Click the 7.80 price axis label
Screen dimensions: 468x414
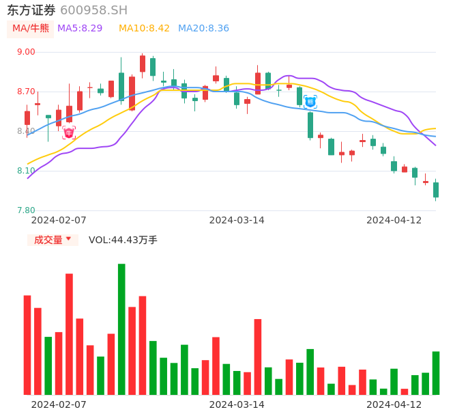point(26,210)
